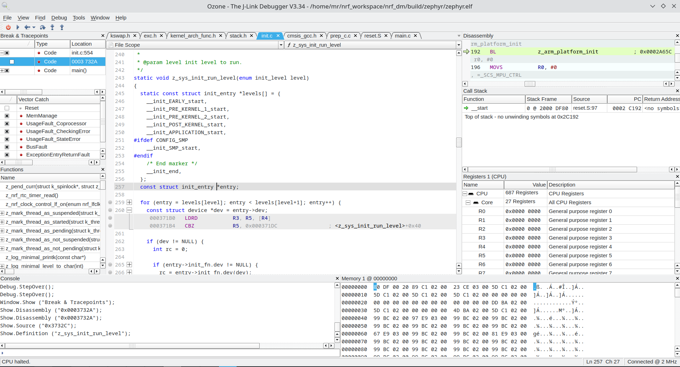Viewport: 680px width, 367px height.
Task: Toggle the main() breakpoint checkbox
Action: coord(7,70)
